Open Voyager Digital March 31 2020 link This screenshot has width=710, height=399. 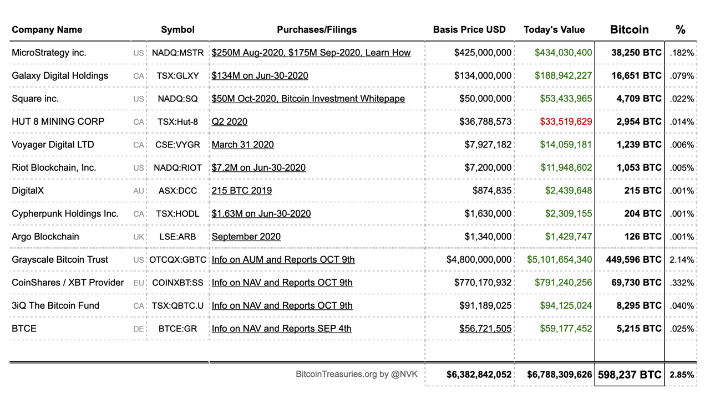point(242,145)
